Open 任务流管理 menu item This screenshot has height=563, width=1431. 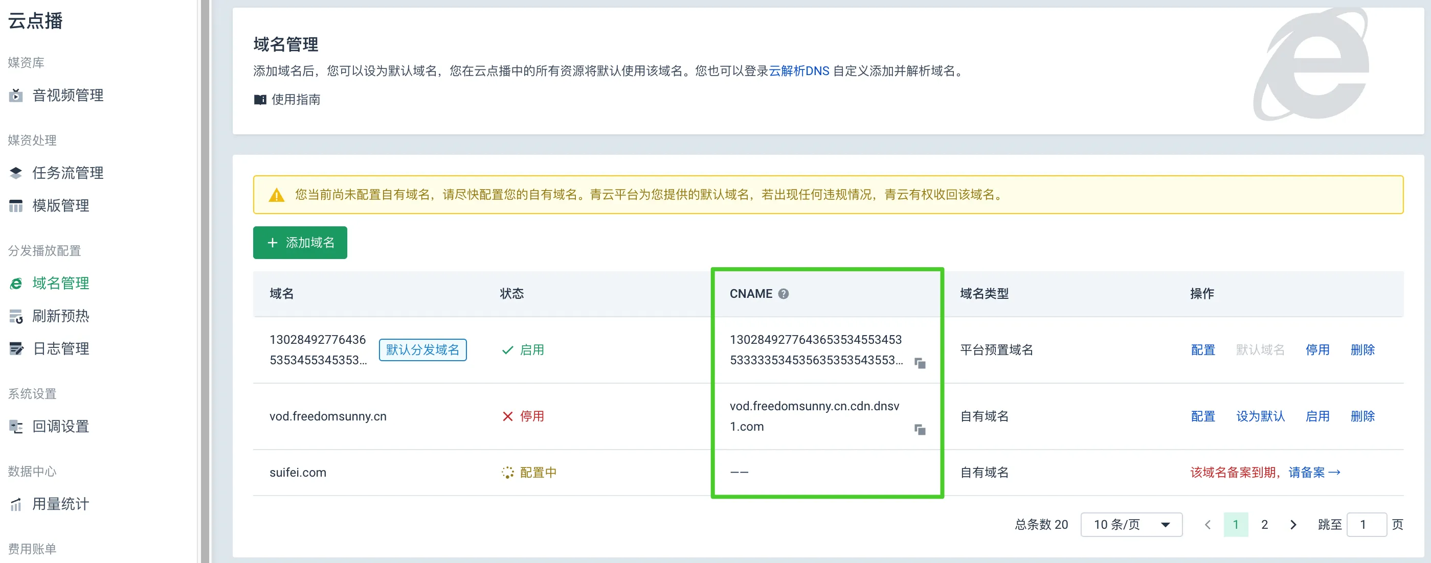68,173
